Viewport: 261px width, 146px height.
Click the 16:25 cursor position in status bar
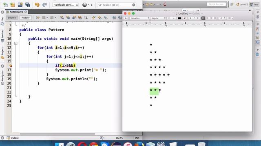119,138
